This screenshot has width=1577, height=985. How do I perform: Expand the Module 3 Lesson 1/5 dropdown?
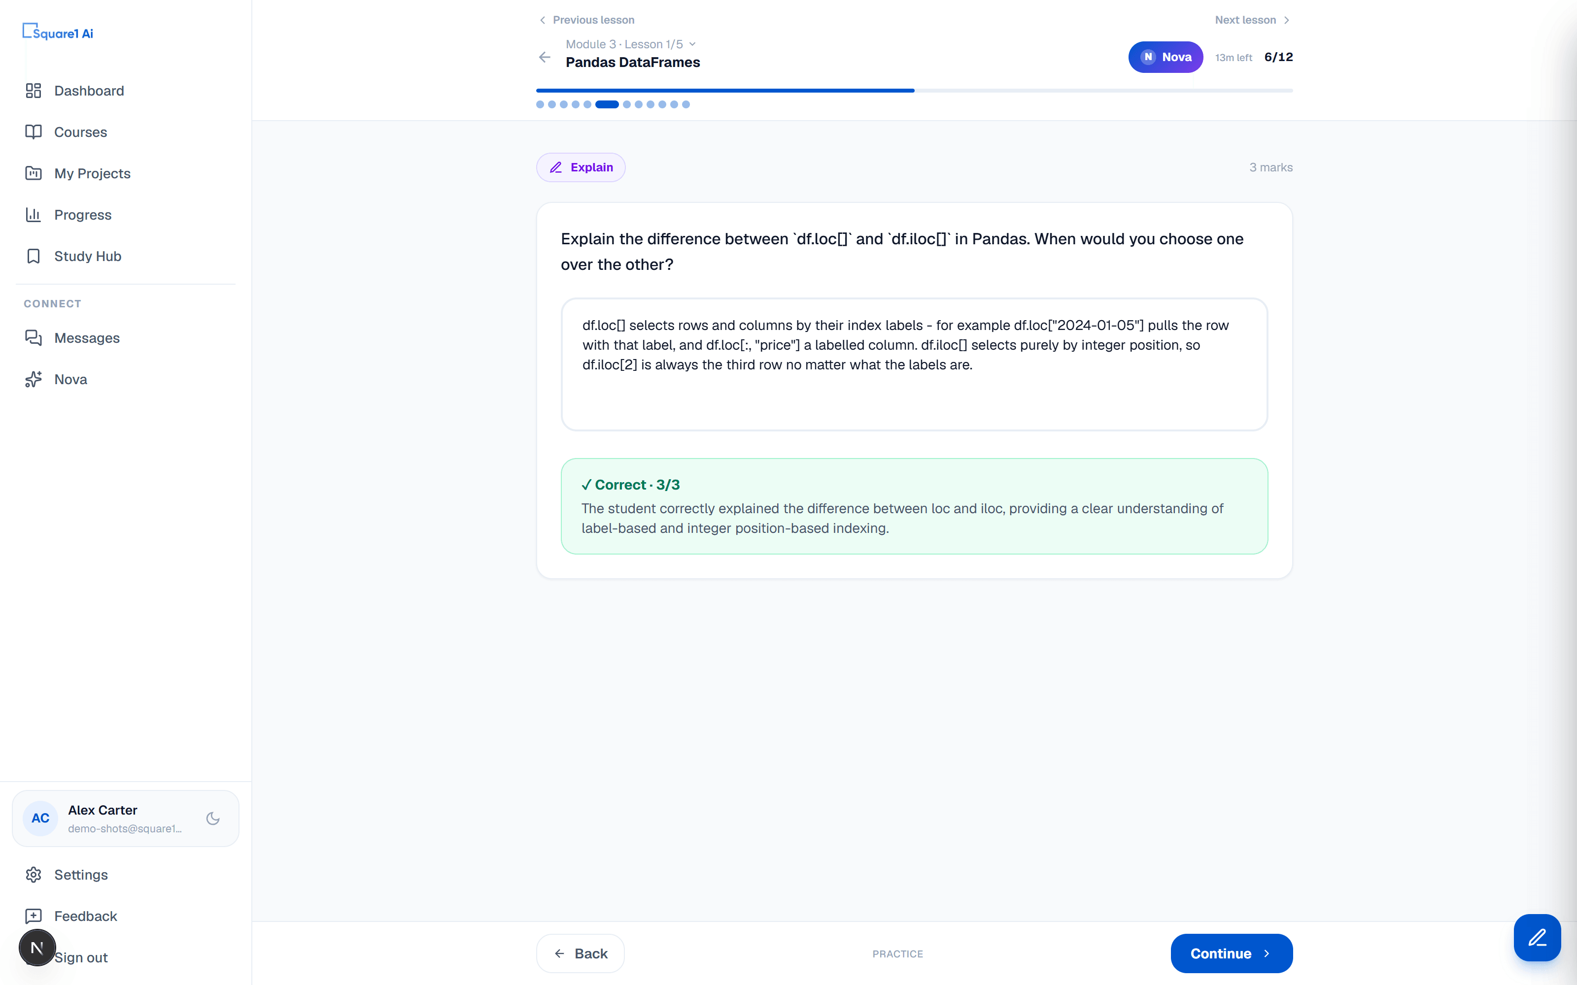point(630,44)
